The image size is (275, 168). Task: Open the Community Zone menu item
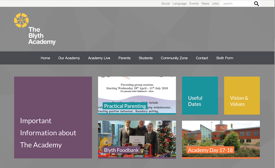point(174,58)
